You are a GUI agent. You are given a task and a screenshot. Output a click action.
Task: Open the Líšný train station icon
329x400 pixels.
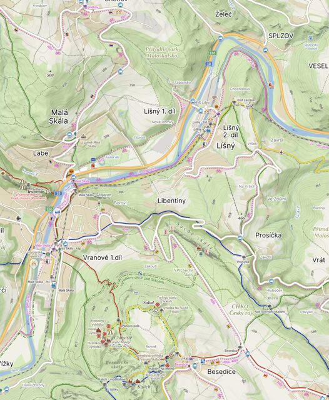click(x=208, y=130)
